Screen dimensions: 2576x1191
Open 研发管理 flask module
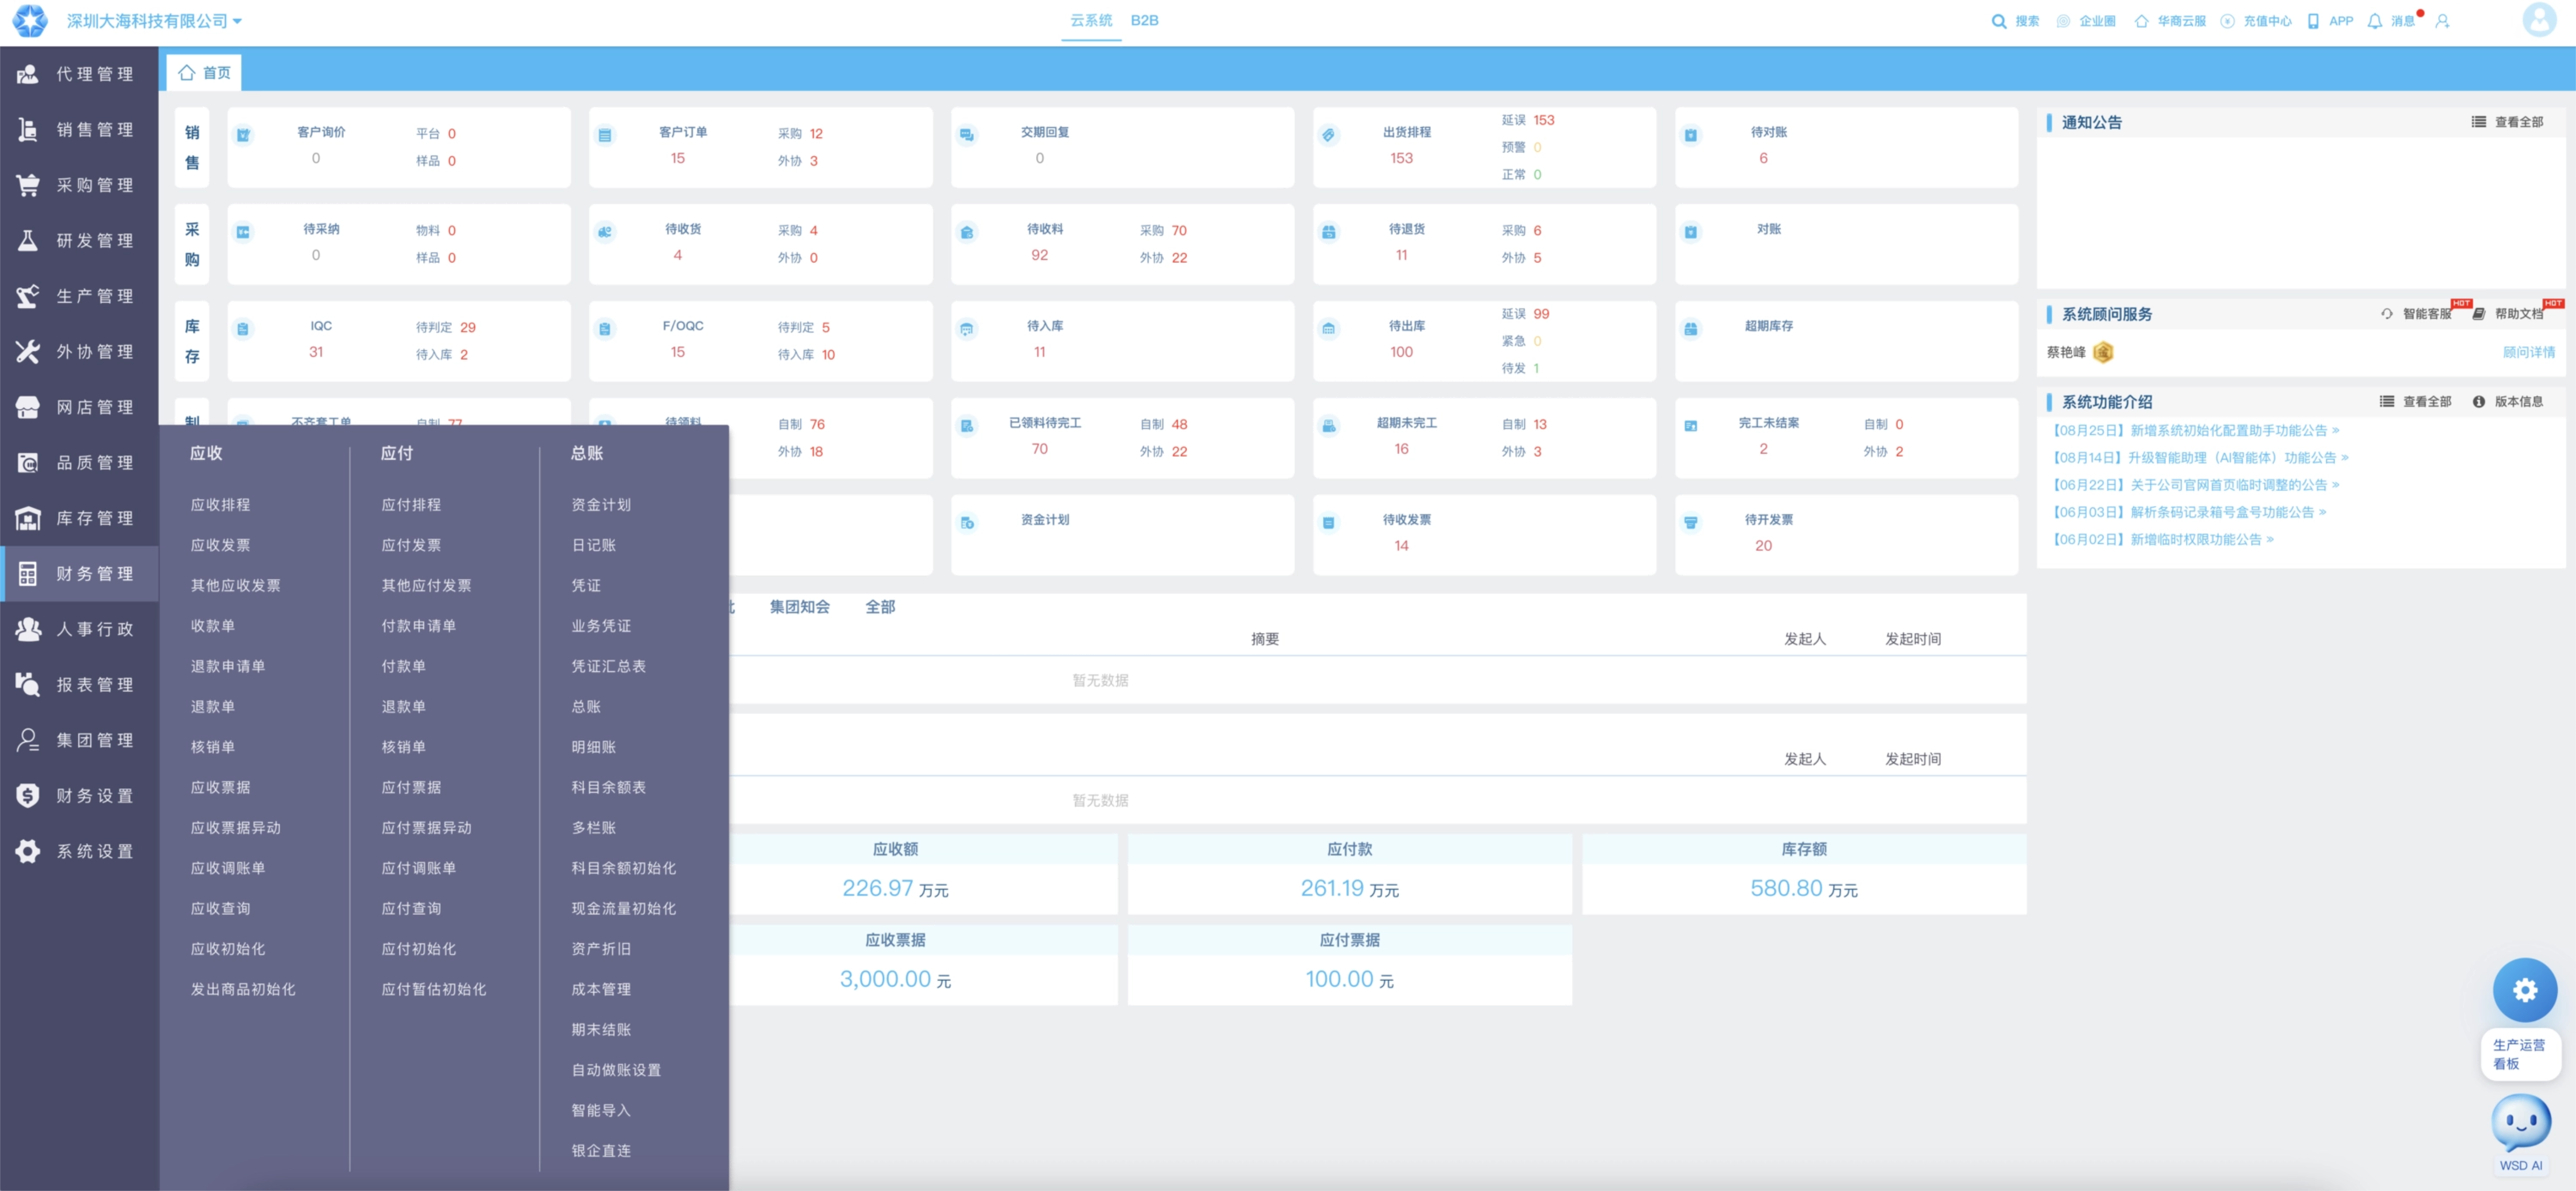[79, 241]
